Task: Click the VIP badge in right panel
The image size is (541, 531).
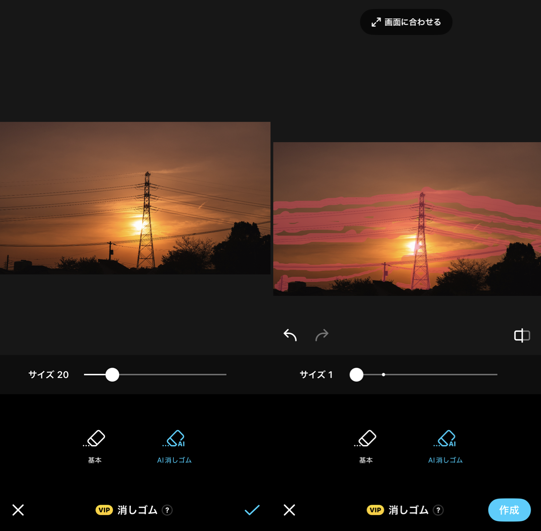Action: point(375,510)
